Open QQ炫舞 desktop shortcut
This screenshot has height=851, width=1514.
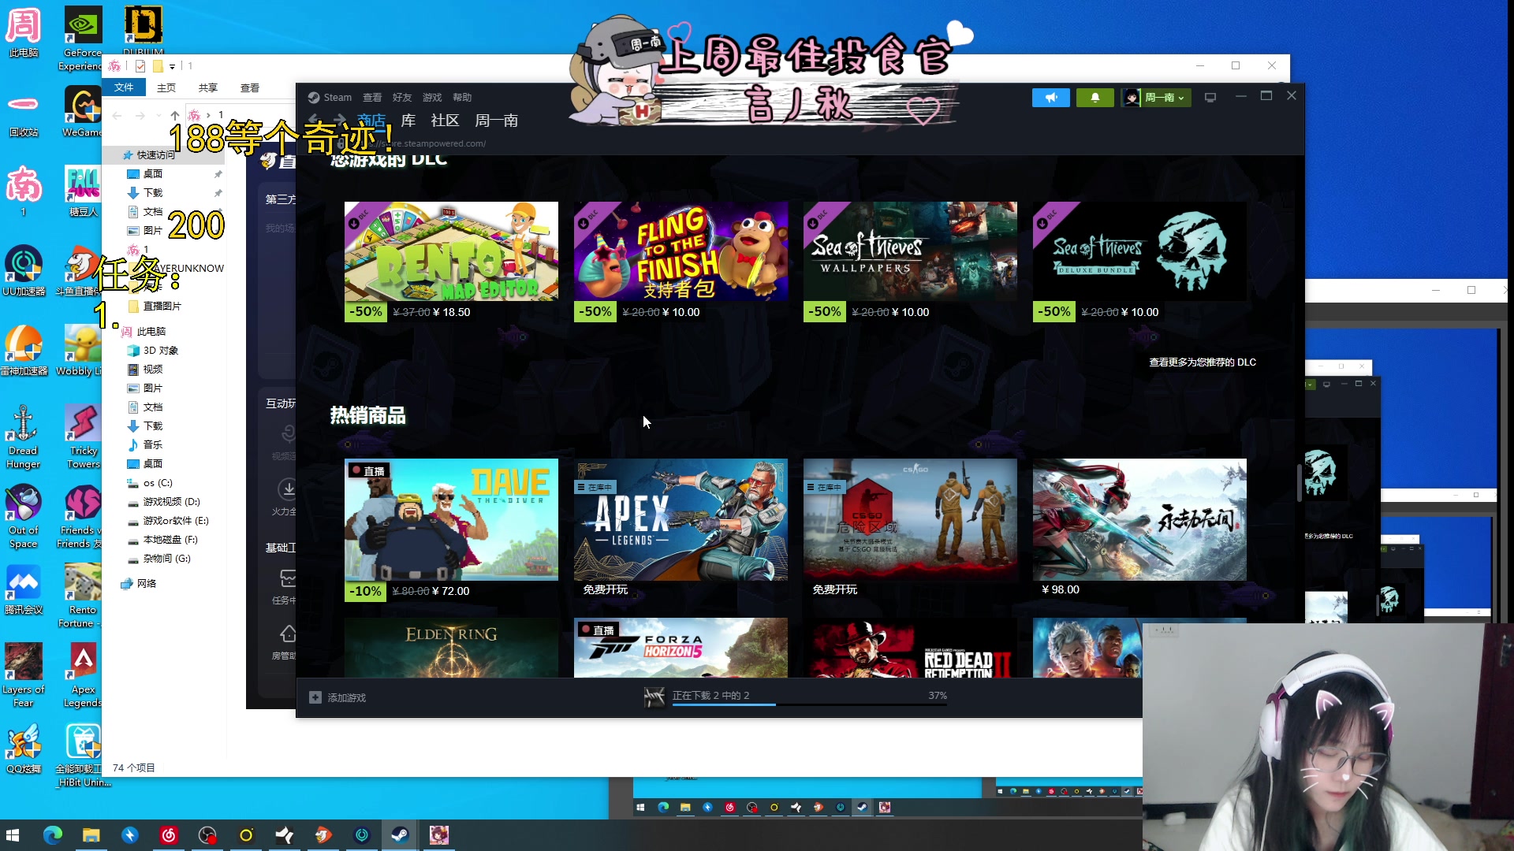[24, 749]
